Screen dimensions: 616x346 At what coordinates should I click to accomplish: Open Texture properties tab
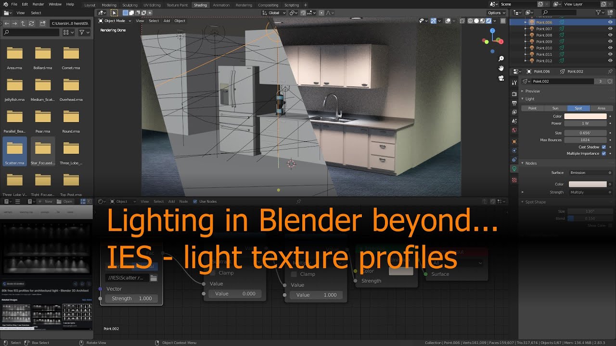pyautogui.click(x=514, y=180)
